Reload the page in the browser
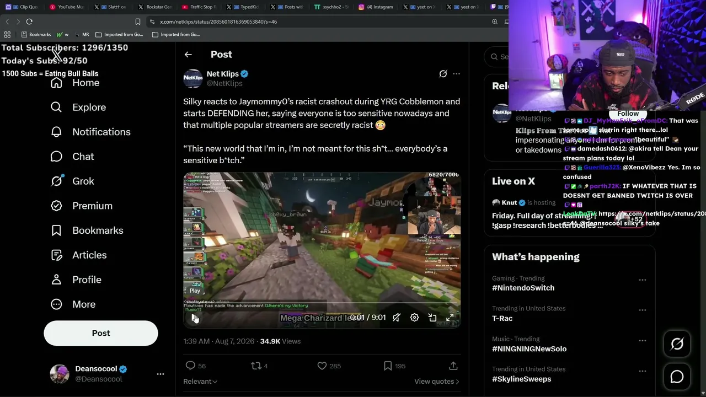 point(29,22)
